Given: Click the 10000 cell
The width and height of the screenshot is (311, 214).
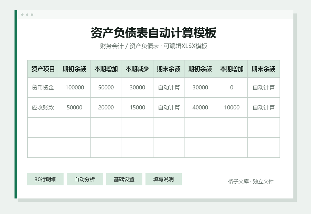Looking at the screenshot, I should pyautogui.click(x=232, y=107).
